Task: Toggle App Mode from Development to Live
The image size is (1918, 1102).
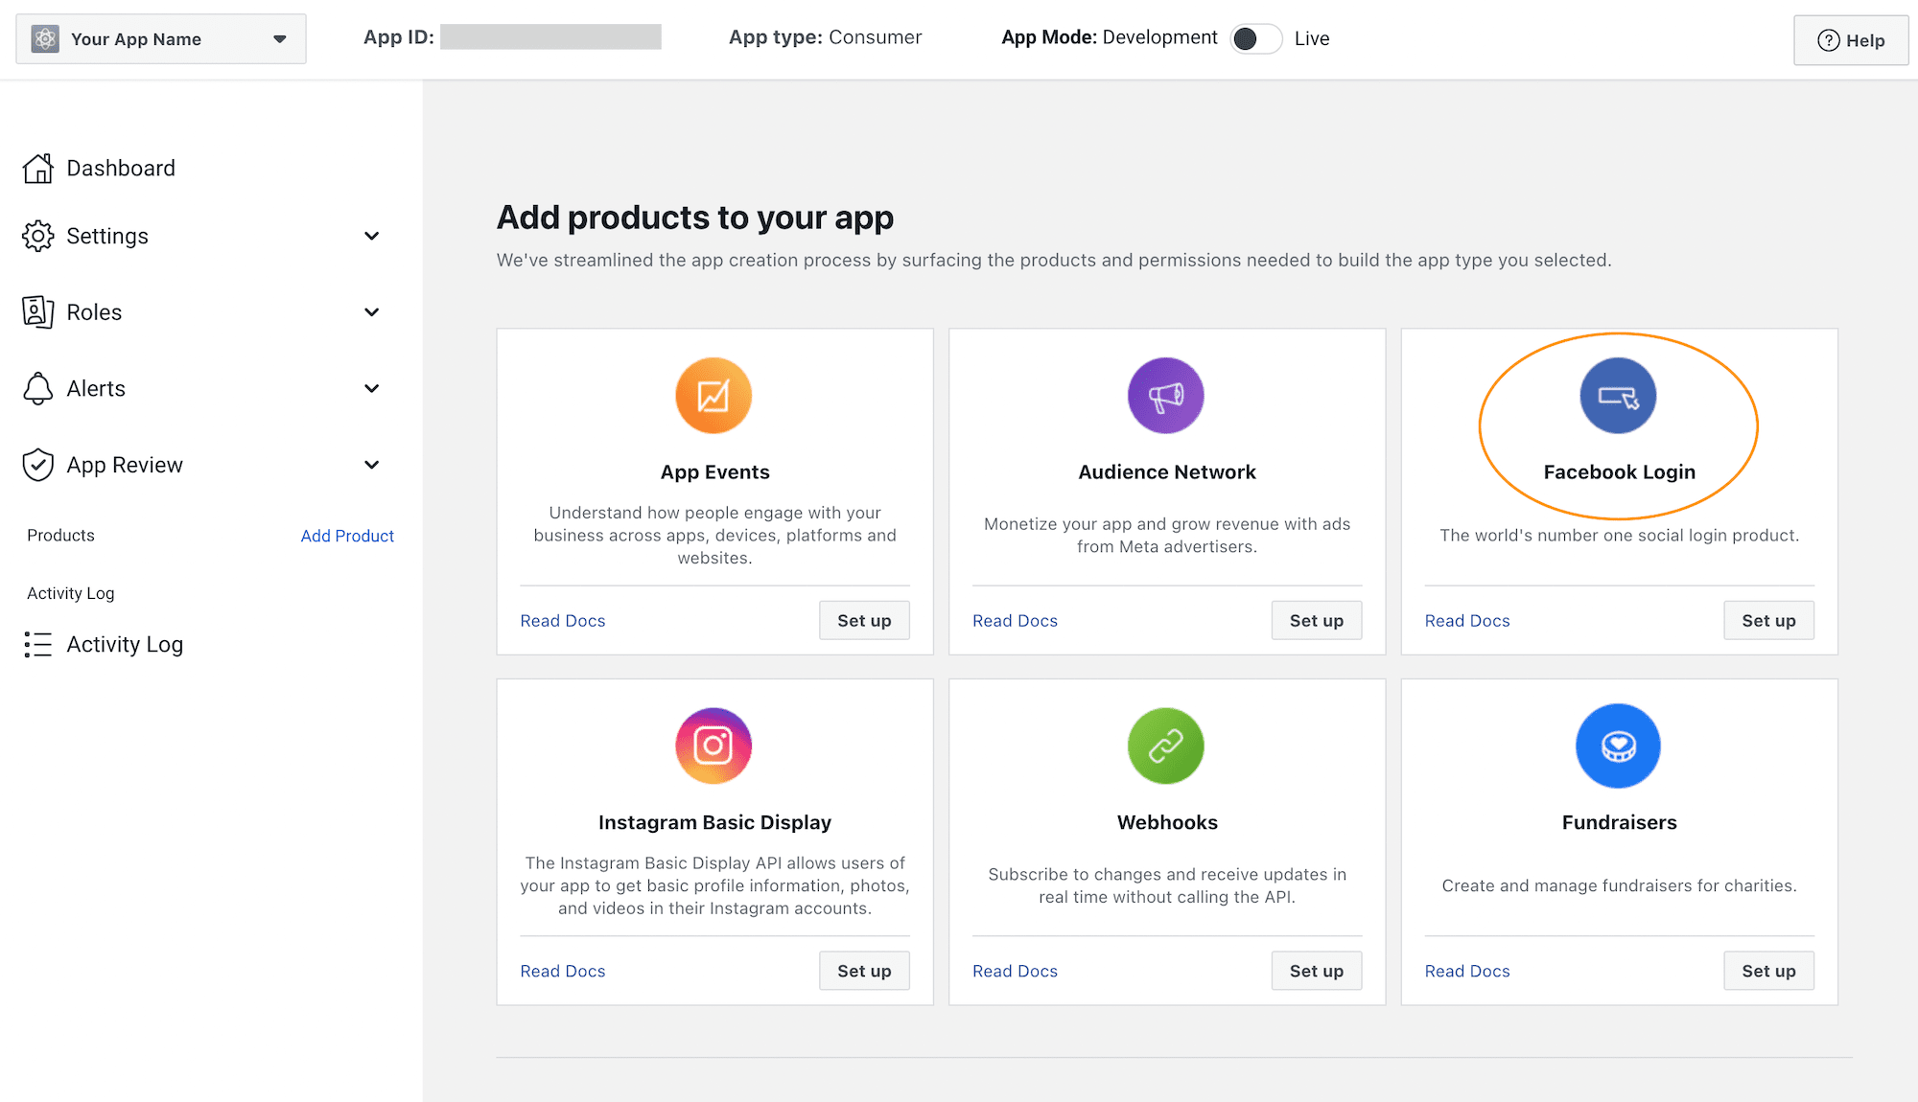Action: tap(1255, 38)
